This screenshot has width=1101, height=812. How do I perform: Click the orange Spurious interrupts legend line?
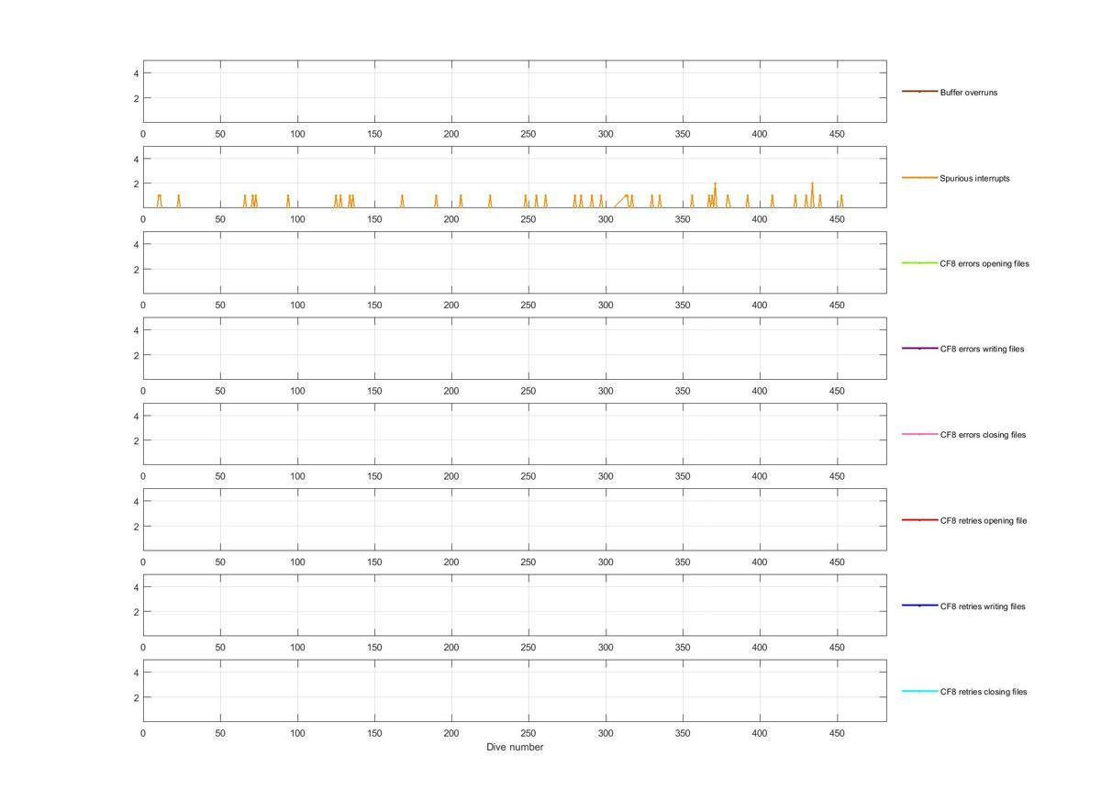point(919,177)
